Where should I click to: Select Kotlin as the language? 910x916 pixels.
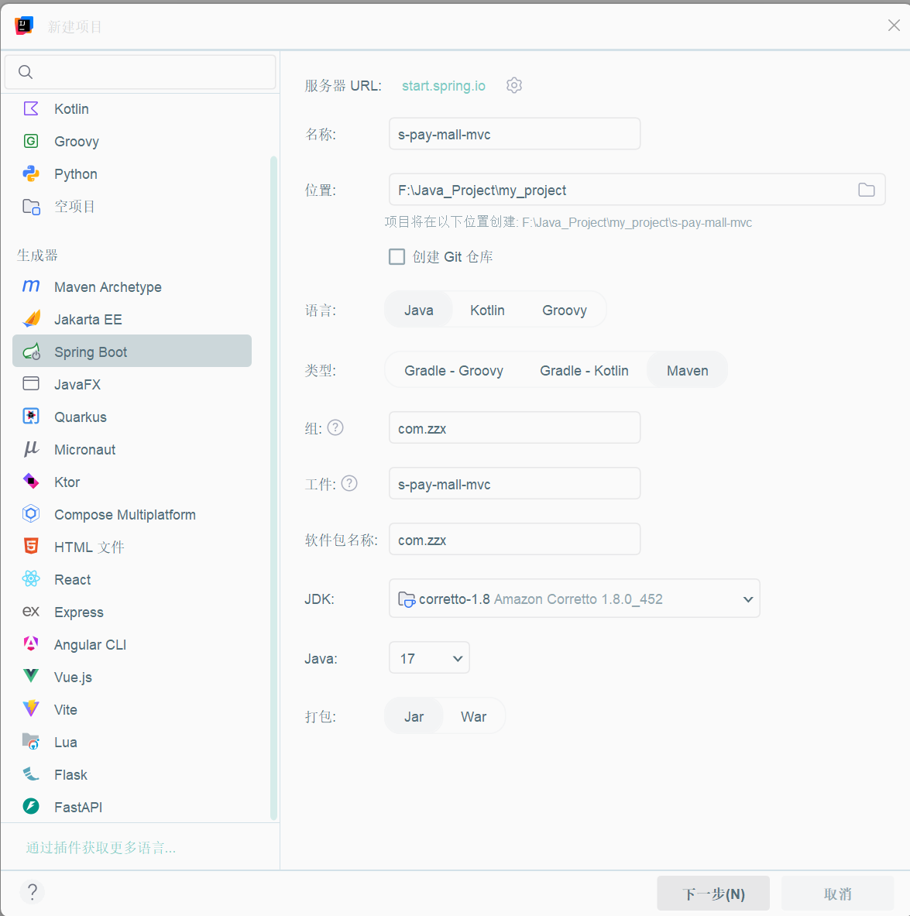pyautogui.click(x=487, y=310)
